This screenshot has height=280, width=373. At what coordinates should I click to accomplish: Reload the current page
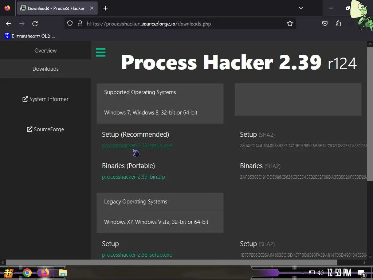pyautogui.click(x=35, y=24)
